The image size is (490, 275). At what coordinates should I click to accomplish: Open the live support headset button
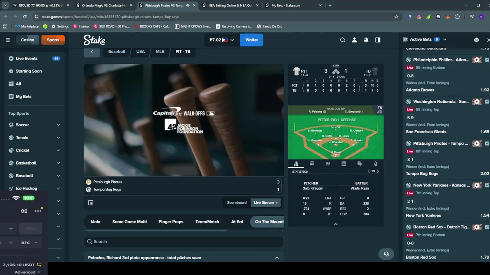pos(386,254)
